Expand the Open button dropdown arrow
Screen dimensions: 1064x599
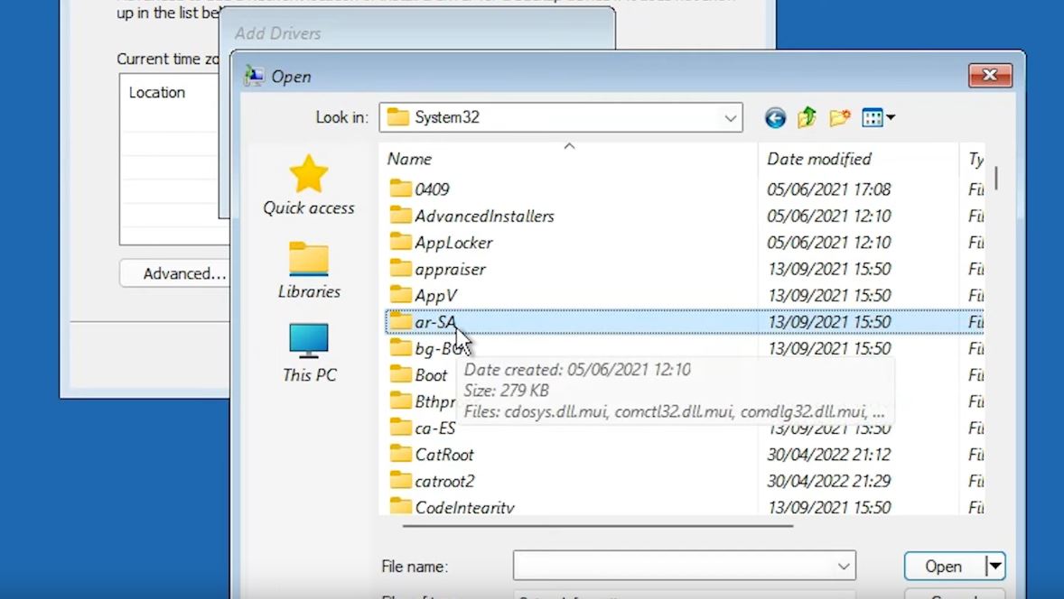[994, 566]
